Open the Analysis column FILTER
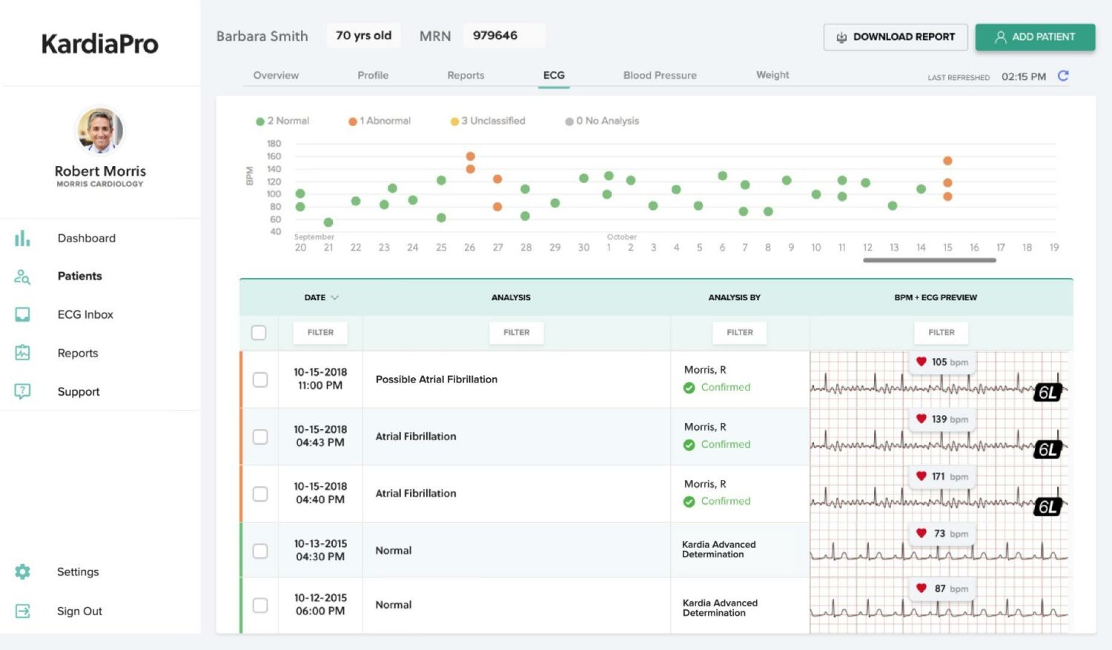The width and height of the screenshot is (1112, 650). coord(517,333)
